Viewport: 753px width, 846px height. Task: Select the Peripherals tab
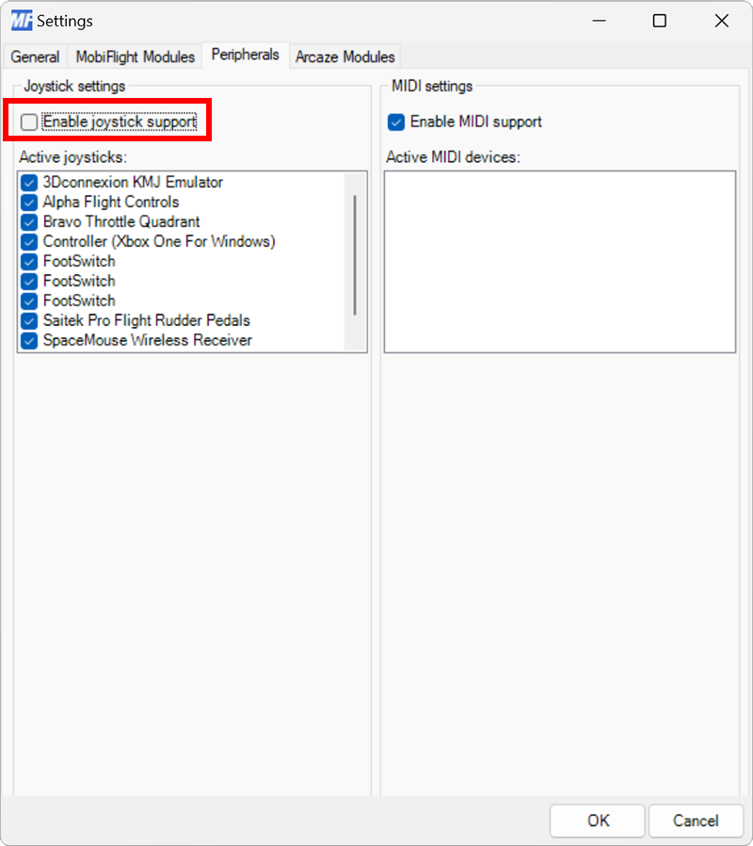244,55
